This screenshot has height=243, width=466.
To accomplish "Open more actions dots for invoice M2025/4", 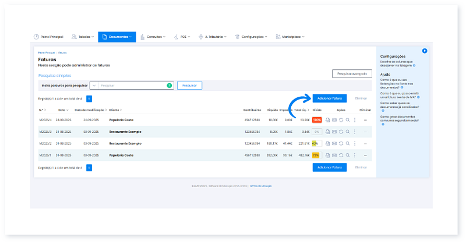I will [355, 120].
